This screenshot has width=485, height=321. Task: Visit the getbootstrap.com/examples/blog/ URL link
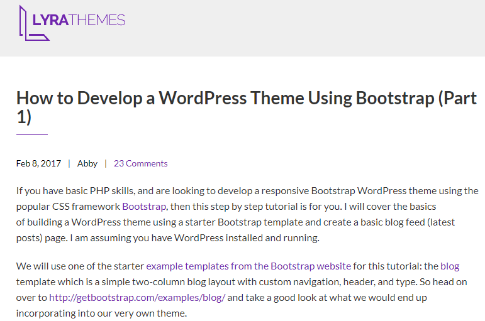[137, 297]
